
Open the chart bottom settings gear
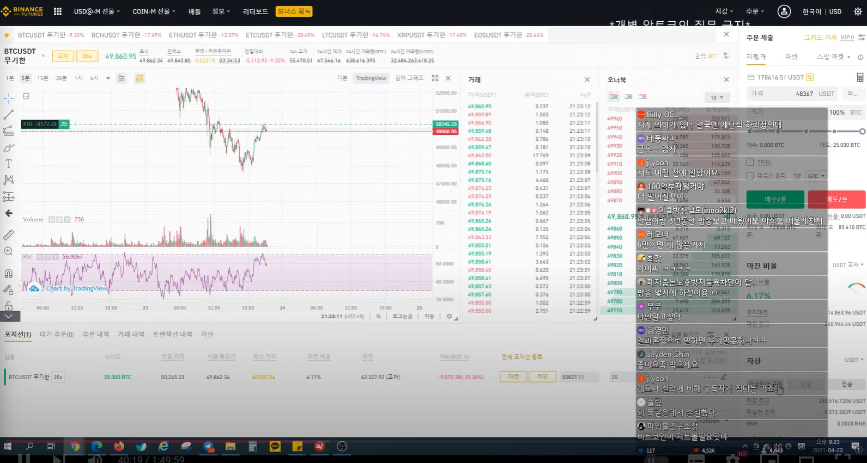(450, 316)
